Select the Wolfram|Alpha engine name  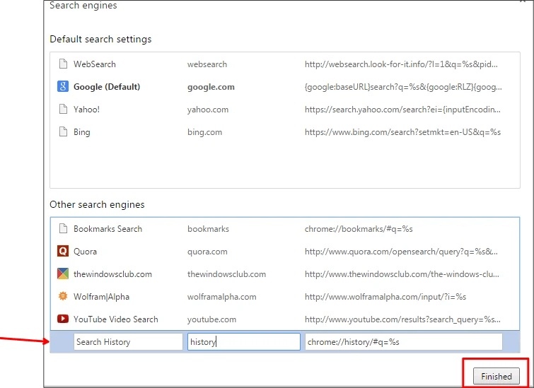click(x=101, y=297)
